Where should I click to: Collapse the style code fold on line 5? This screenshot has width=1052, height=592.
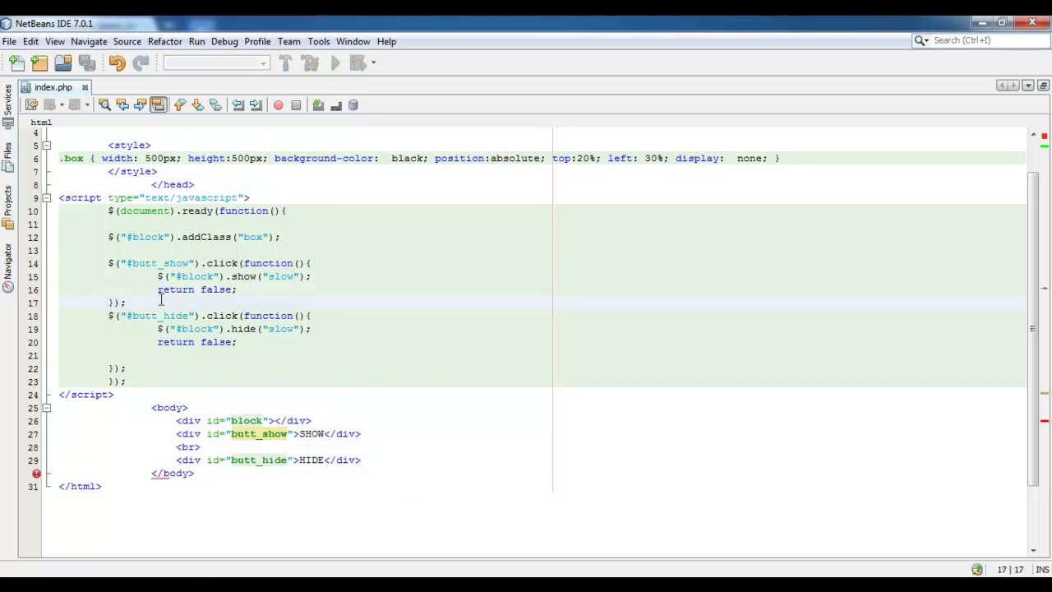pyautogui.click(x=47, y=146)
